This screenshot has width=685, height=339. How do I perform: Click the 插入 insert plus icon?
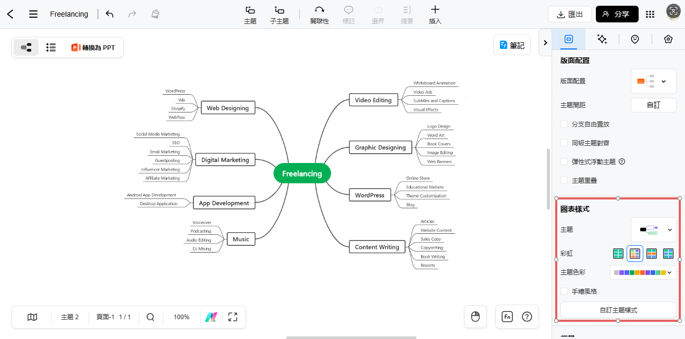point(435,10)
